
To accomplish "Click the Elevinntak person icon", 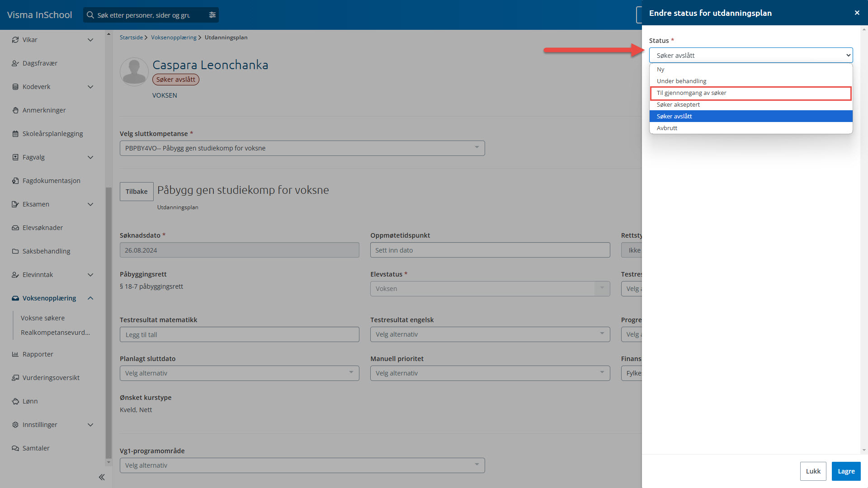I will 15,275.
